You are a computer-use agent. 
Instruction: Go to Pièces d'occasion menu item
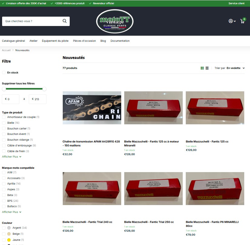(84, 41)
